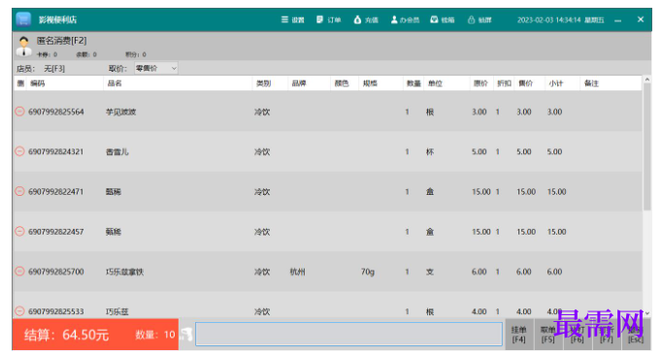Click the 香雪儿 product name
The width and height of the screenshot is (662, 354).
click(x=116, y=152)
